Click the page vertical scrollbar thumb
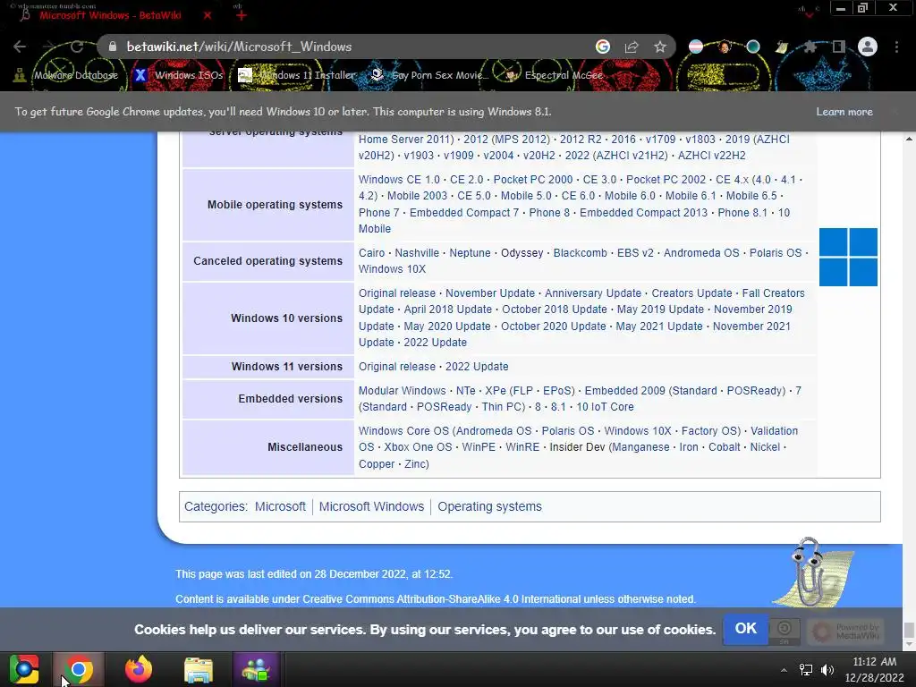This screenshot has width=916, height=687. click(909, 630)
